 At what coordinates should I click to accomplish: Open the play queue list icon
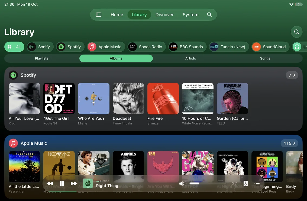pos(257,183)
